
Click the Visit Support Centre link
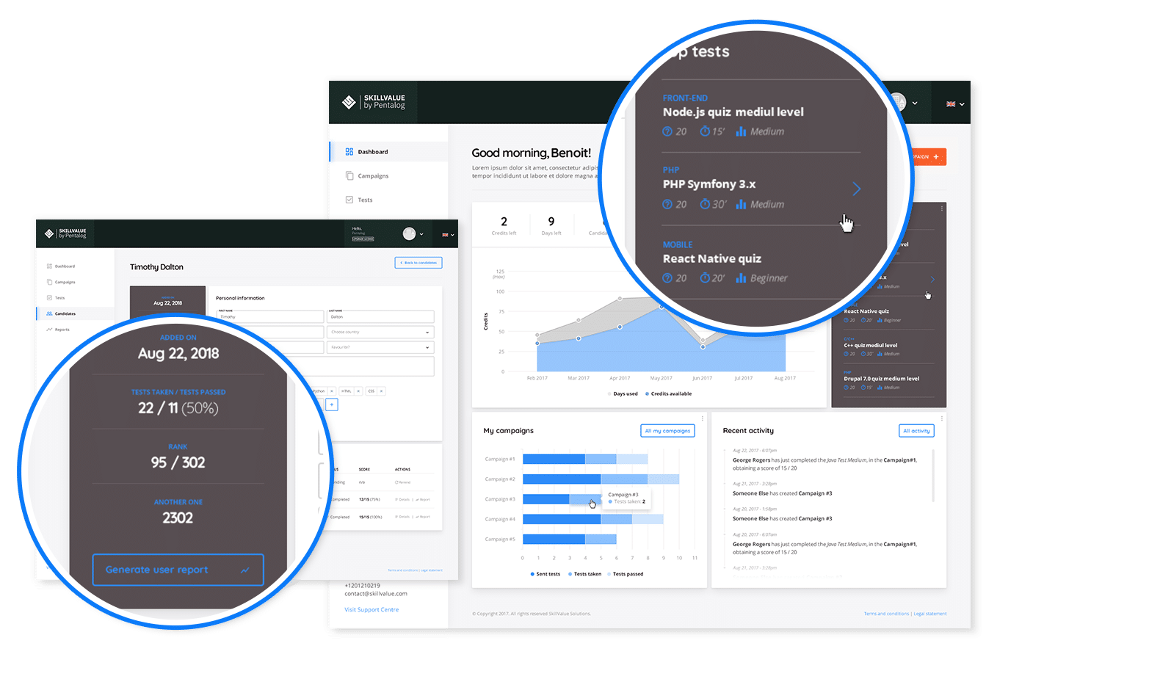(x=371, y=610)
